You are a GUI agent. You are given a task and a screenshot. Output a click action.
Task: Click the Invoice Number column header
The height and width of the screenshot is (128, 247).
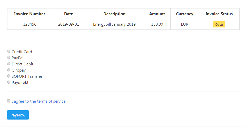coord(29,14)
